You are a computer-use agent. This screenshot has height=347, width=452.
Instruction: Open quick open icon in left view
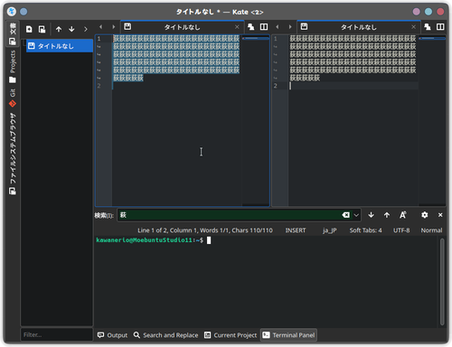click(x=250, y=27)
